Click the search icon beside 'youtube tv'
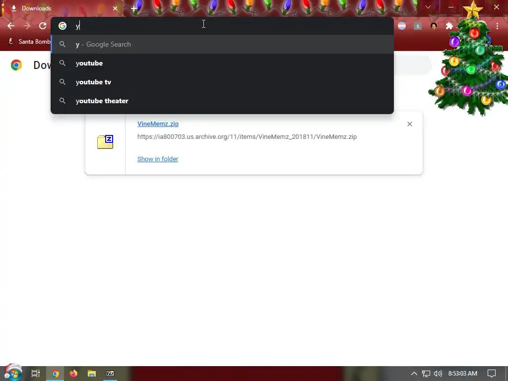Screen dimensions: 508x381 pos(63,82)
